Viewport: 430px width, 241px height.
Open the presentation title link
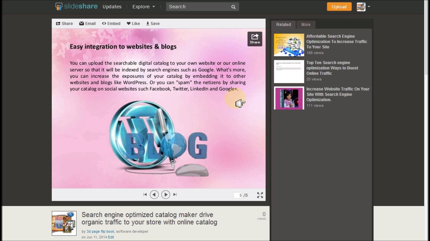pos(149,218)
